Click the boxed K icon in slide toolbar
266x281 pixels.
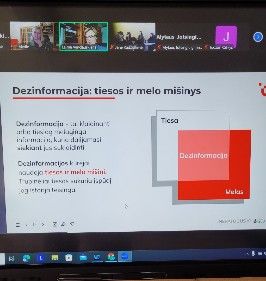(55, 224)
